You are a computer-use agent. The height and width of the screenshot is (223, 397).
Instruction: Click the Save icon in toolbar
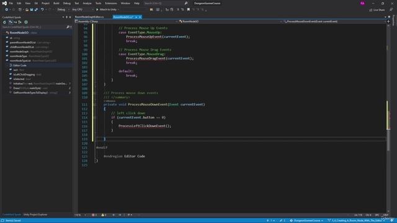pyautogui.click(x=32, y=10)
